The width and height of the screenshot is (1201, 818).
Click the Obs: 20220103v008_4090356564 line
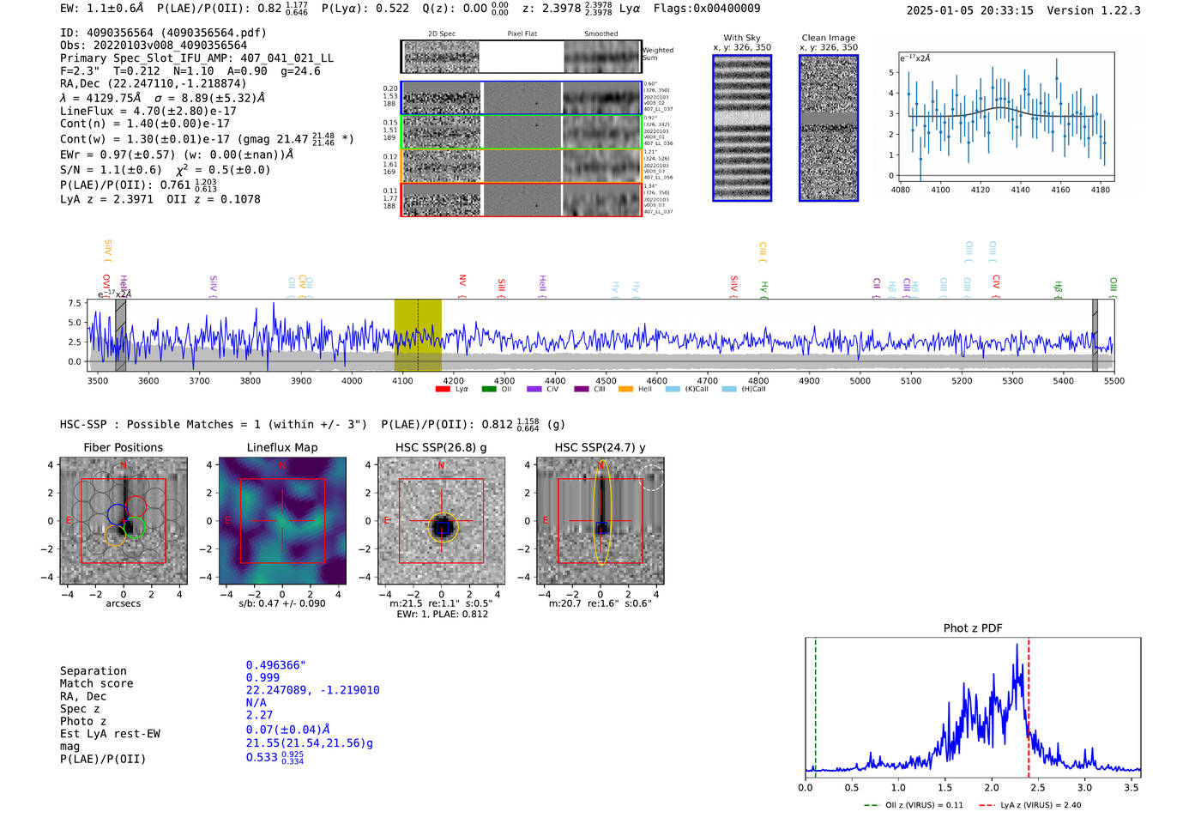[154, 45]
